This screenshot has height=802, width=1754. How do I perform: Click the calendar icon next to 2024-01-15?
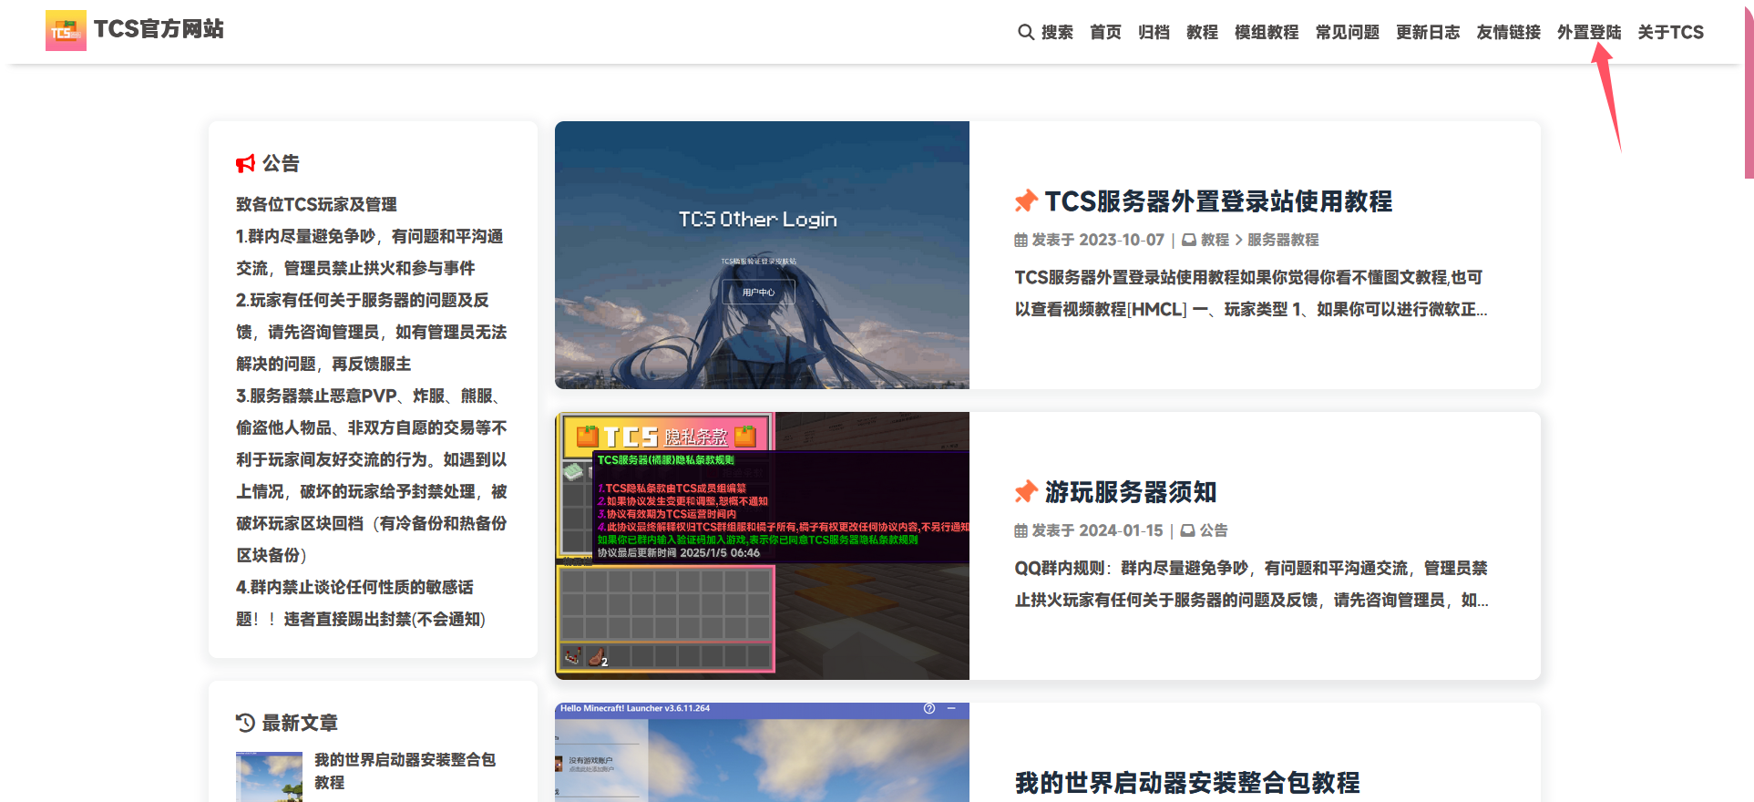(1021, 531)
